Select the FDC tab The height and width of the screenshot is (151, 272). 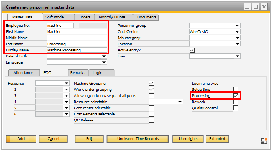tap(54, 72)
